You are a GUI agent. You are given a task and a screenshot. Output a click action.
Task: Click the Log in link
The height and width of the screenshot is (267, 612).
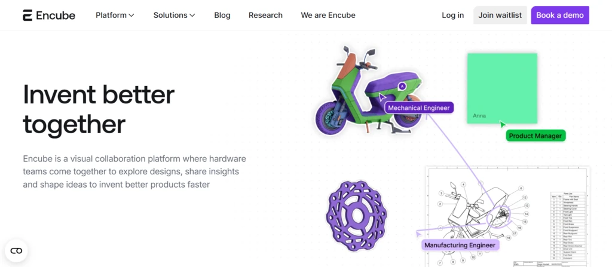[452, 16]
